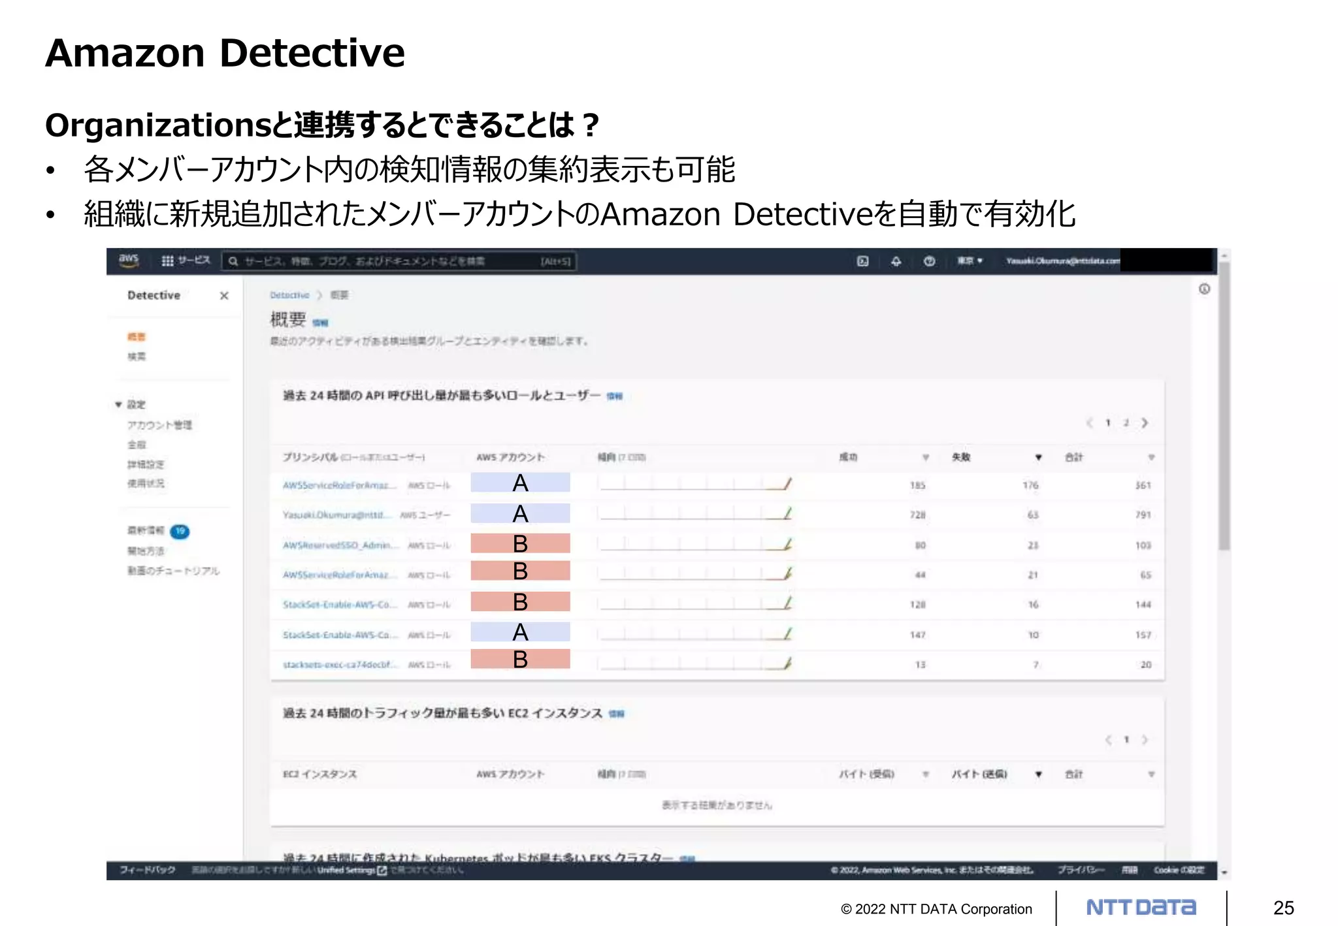This screenshot has height=926, width=1338.
Task: Sort API table by 失敗 column
Action: 1038,457
